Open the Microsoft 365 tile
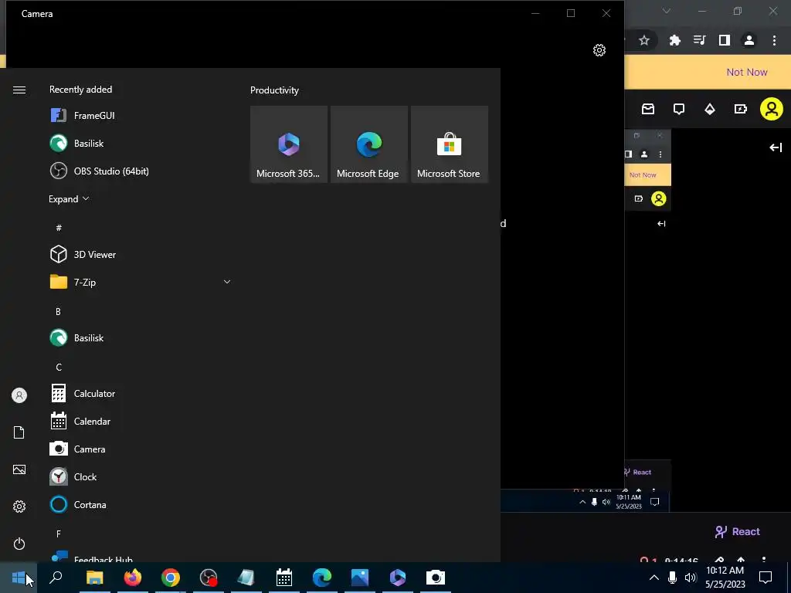The width and height of the screenshot is (791, 593). 289,144
